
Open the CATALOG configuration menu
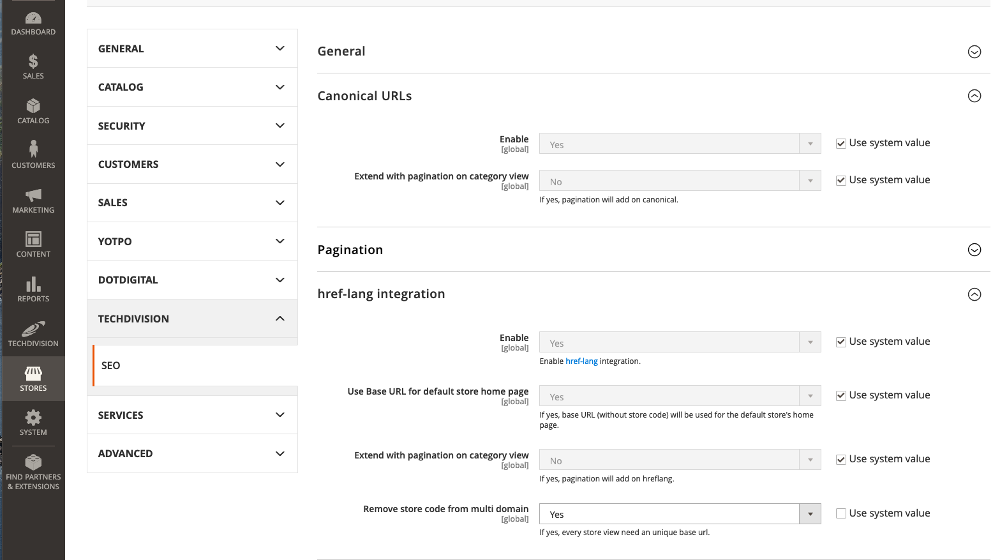(x=191, y=87)
